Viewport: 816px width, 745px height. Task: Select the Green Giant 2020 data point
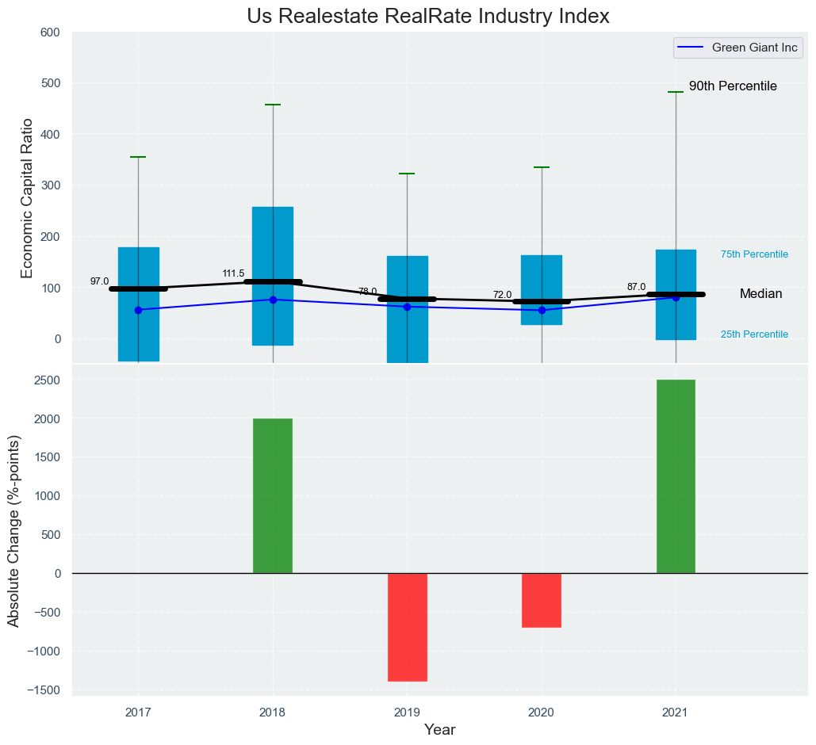click(542, 310)
